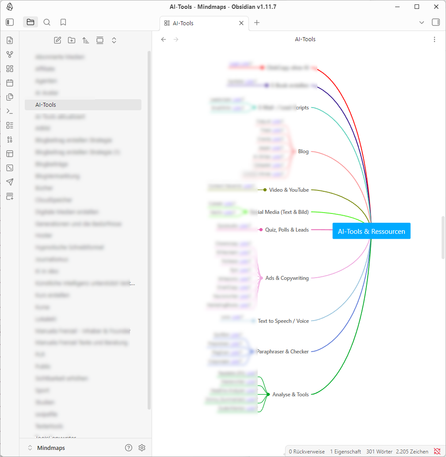446x457 pixels.
Task: Toggle the right sidebar panel
Action: tap(435, 22)
